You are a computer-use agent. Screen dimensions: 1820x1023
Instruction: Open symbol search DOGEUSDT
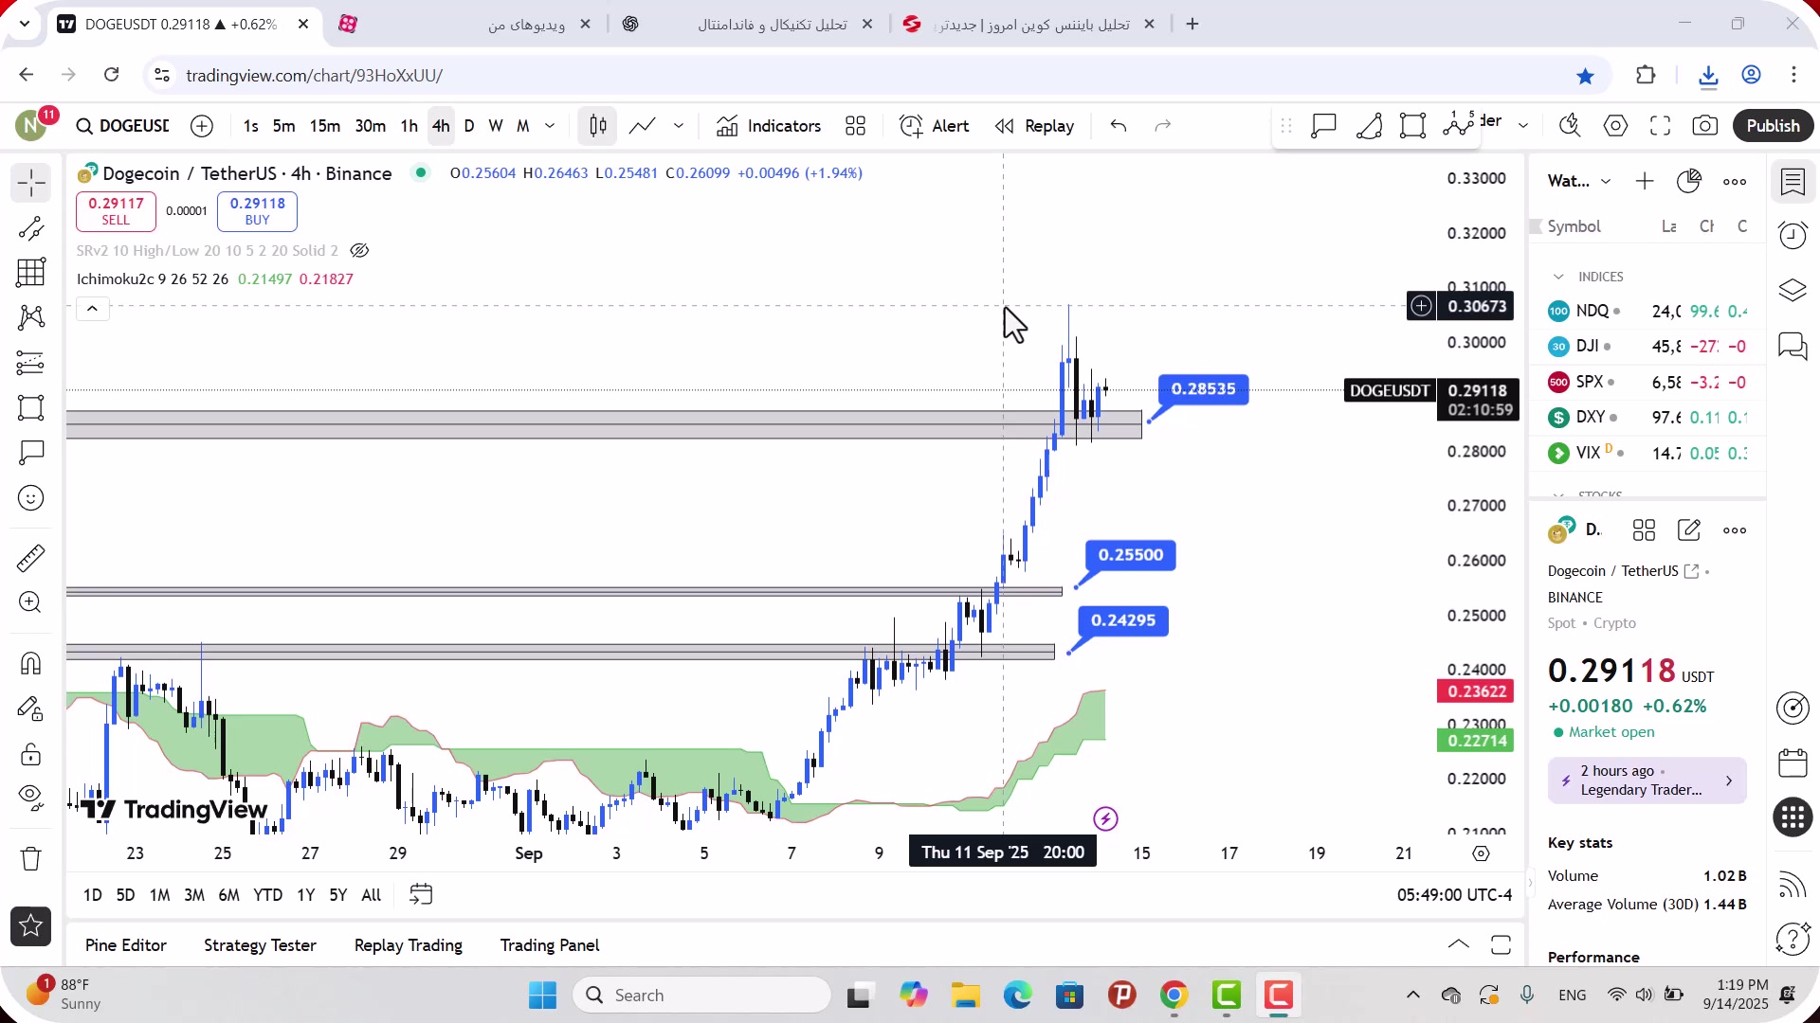[123, 126]
